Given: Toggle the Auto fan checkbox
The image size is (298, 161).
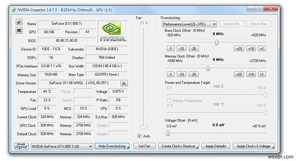Looking at the screenshot, I should tap(139, 136).
